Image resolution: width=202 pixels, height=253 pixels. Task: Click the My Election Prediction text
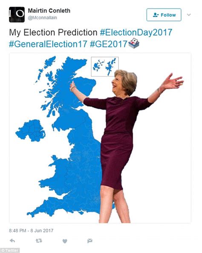(53, 32)
